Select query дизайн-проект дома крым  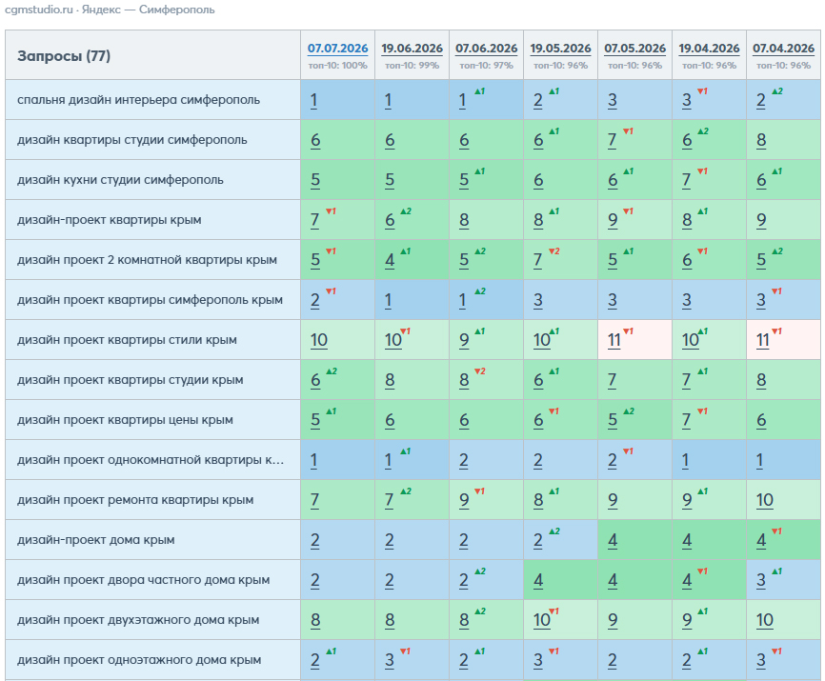click(96, 540)
